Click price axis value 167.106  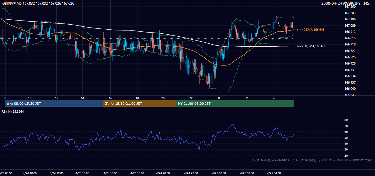pos(350,19)
